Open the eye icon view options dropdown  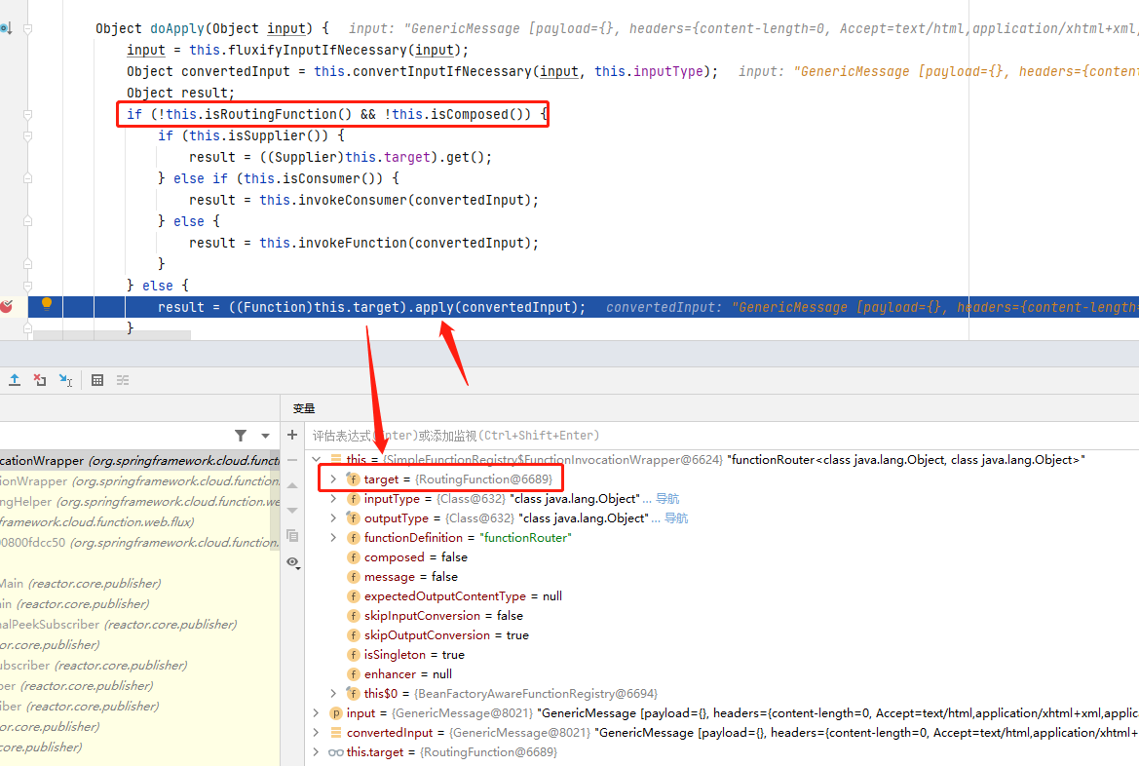tap(292, 562)
